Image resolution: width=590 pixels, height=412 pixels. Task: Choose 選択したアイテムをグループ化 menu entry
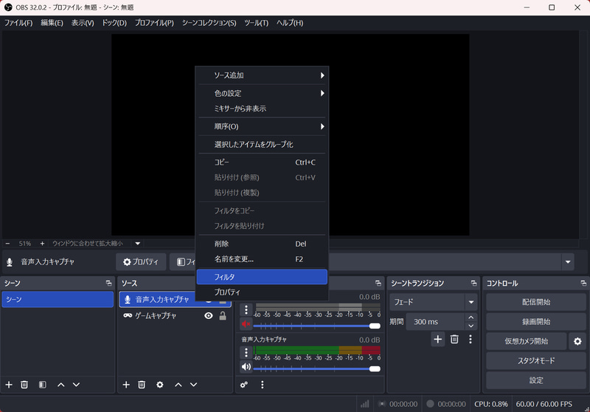(x=262, y=144)
